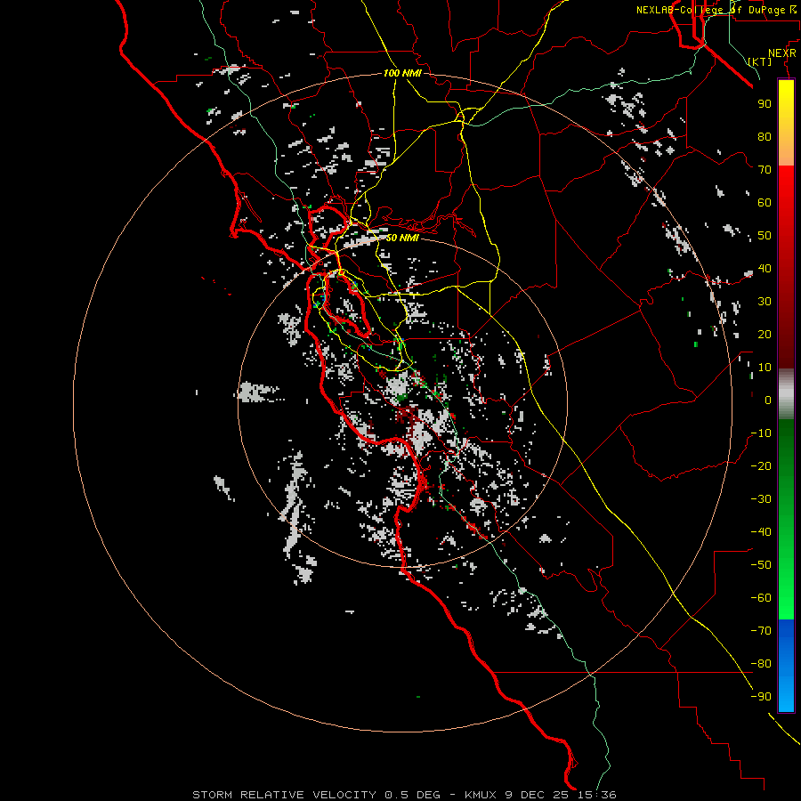
Task: Click the -40 value on velocity scale
Action: tap(761, 532)
